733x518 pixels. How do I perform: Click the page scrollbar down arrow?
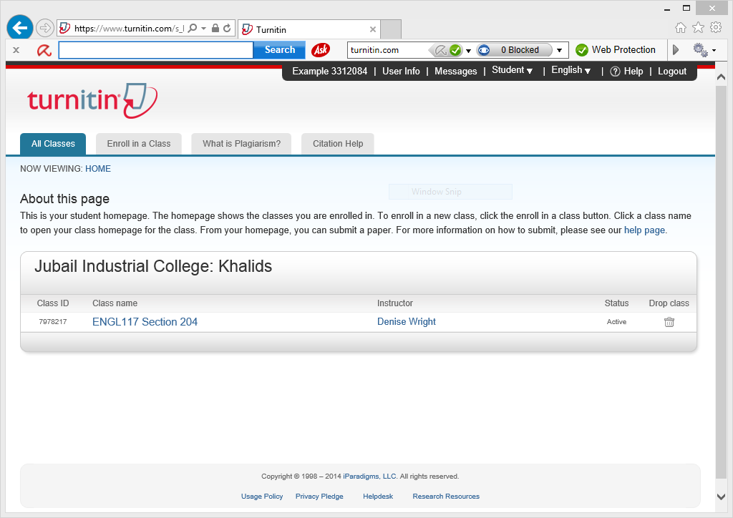(x=722, y=496)
